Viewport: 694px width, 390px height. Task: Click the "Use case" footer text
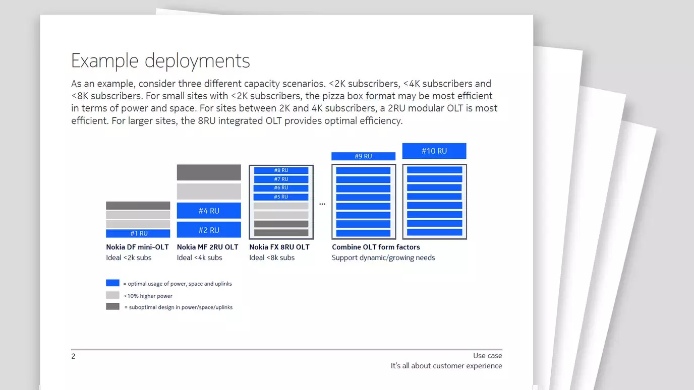pyautogui.click(x=488, y=356)
